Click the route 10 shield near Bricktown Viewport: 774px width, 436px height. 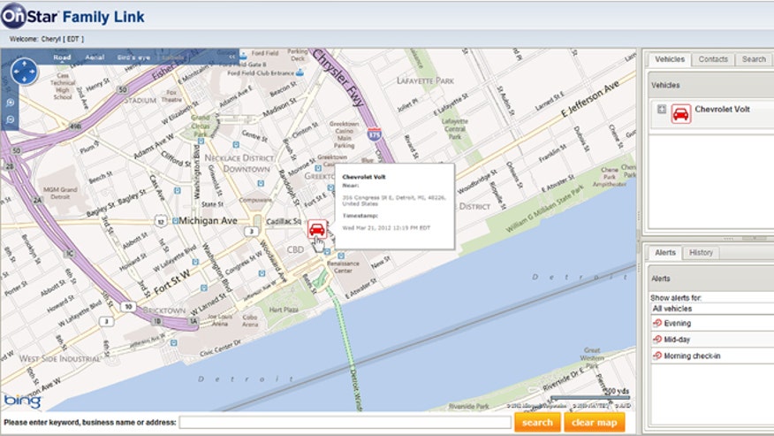128,307
